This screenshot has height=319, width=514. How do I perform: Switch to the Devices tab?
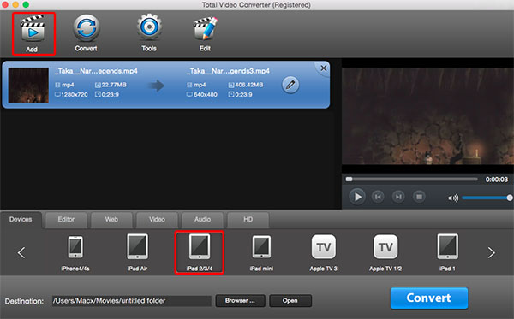pyautogui.click(x=21, y=220)
